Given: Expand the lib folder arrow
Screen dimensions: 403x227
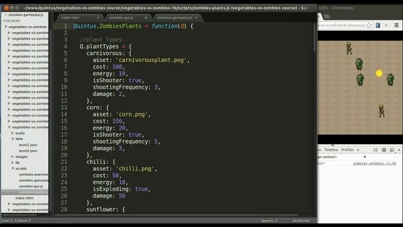Looking at the screenshot, I should 13,163.
